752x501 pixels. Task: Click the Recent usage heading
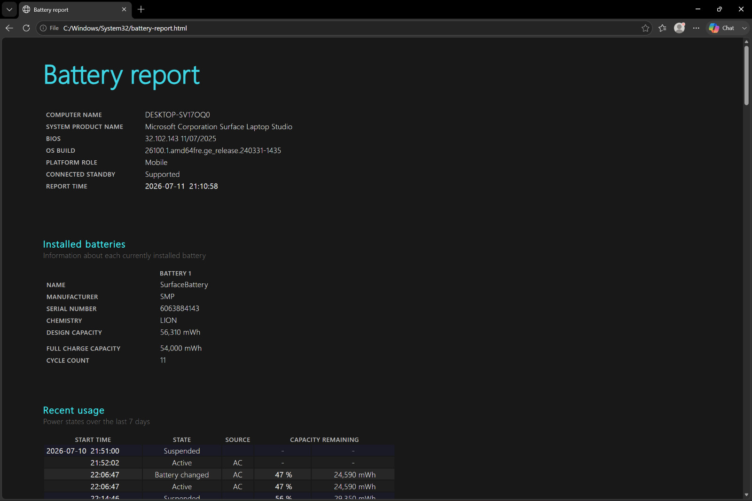74,410
